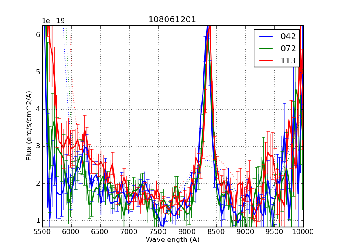Click the 1e-19 exponent label
337x252 pixels.
coord(53,21)
